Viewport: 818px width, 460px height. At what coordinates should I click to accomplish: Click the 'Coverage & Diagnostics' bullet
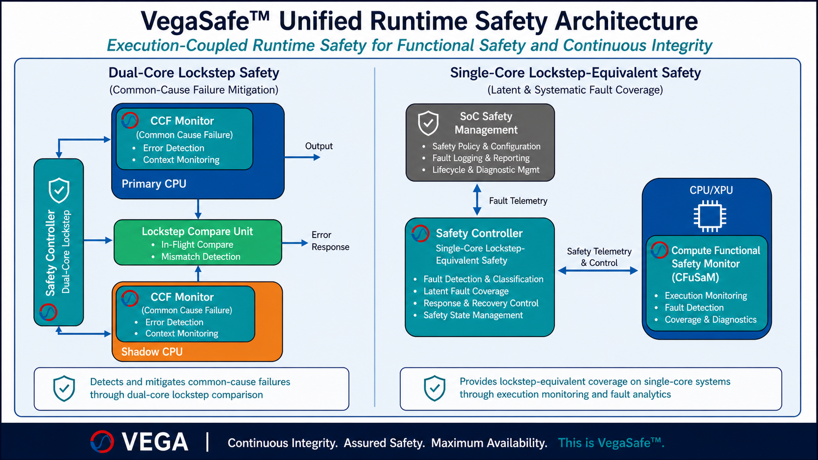pos(710,320)
